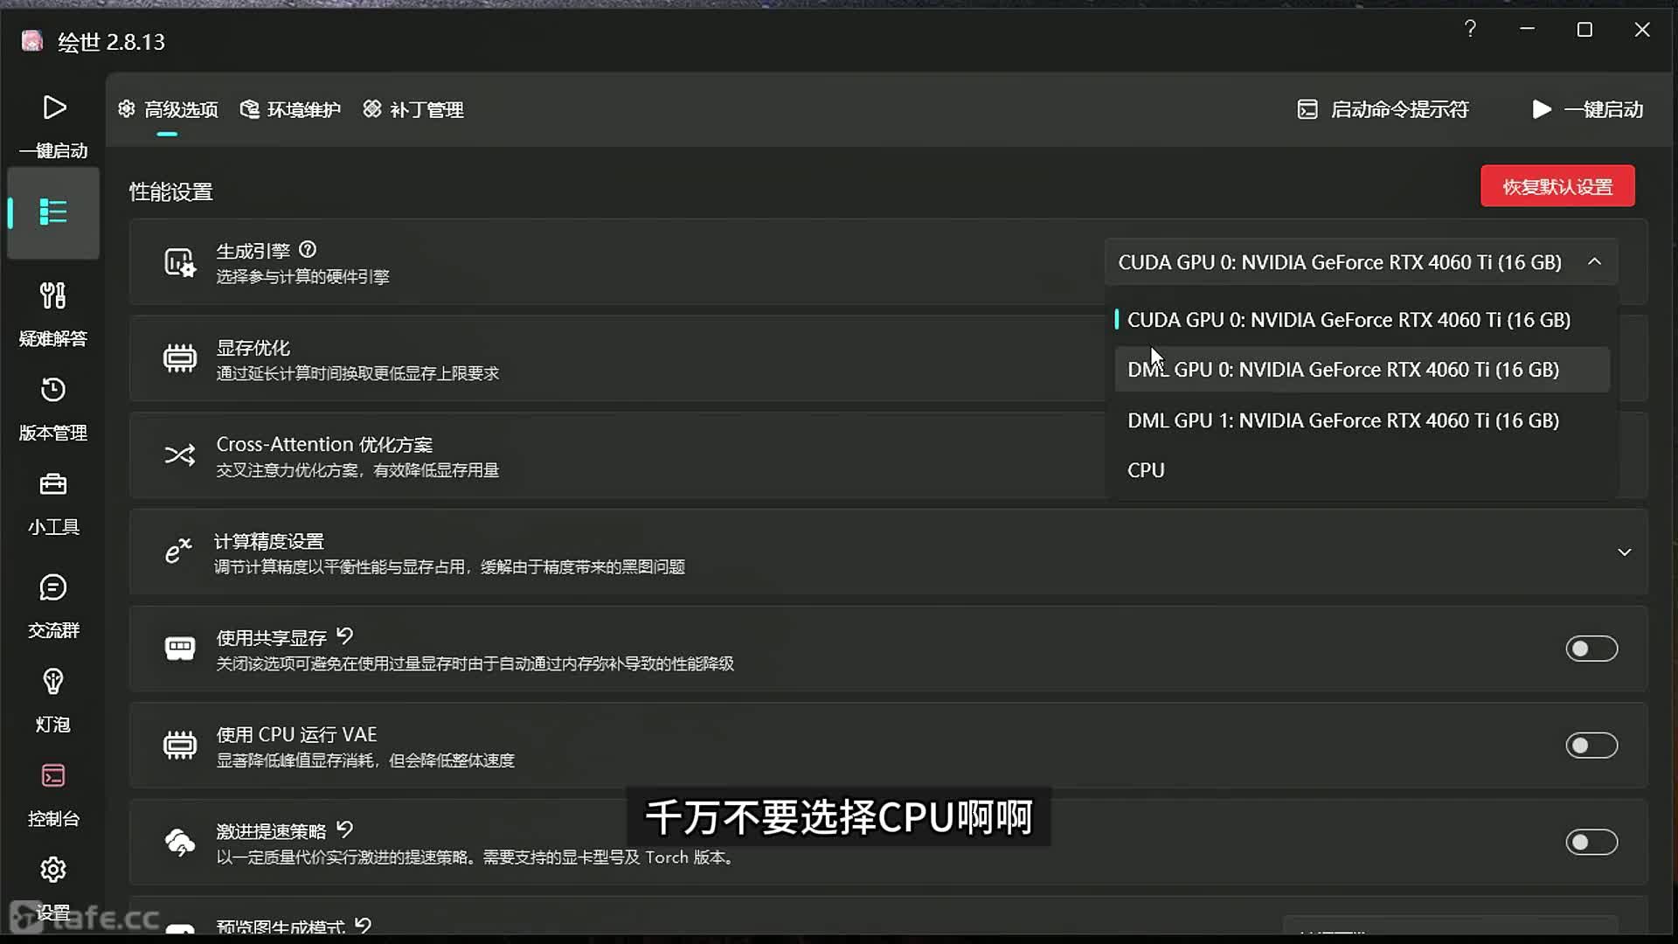1678x944 pixels.
Task: Choose CUDA GPU 0 RTX 4060 Ti option
Action: coord(1362,320)
